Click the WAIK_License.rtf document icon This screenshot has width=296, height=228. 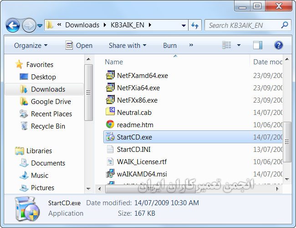[110, 161]
